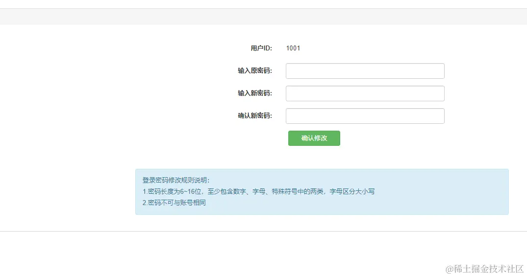Image resolution: width=527 pixels, height=277 pixels.
Task: Click the 用户ID: label
Action: click(x=261, y=48)
